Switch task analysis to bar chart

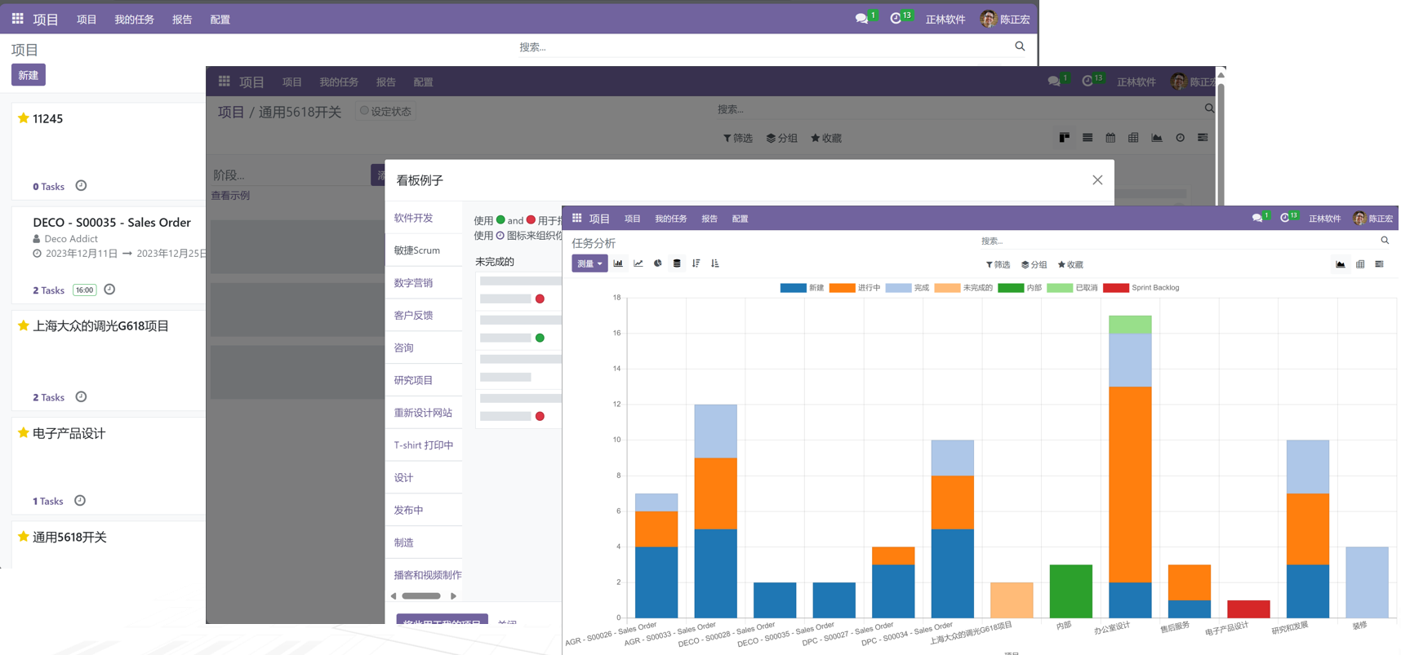pos(618,263)
